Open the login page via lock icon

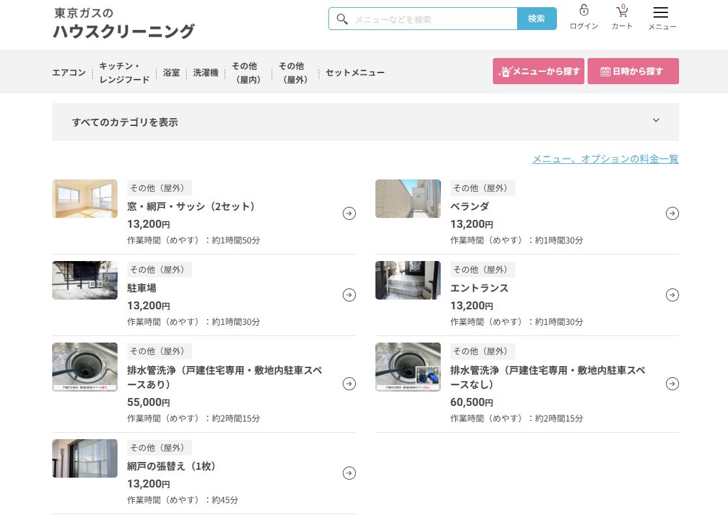pyautogui.click(x=584, y=11)
